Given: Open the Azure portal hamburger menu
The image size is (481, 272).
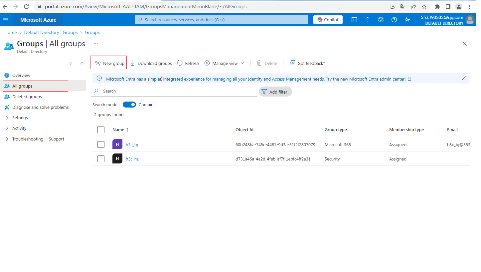Looking at the screenshot, I should (6, 20).
